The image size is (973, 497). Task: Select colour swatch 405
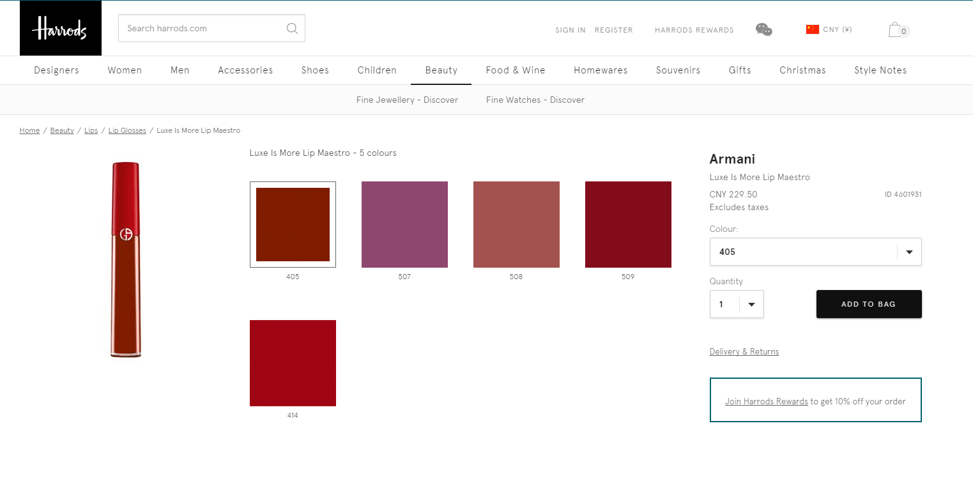(x=293, y=224)
